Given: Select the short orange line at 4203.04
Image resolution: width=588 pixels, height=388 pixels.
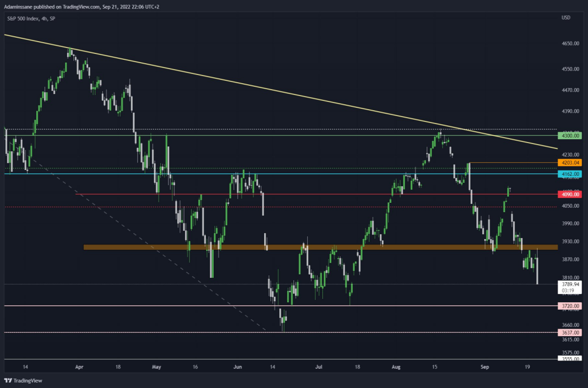Looking at the screenshot, I should [513, 163].
